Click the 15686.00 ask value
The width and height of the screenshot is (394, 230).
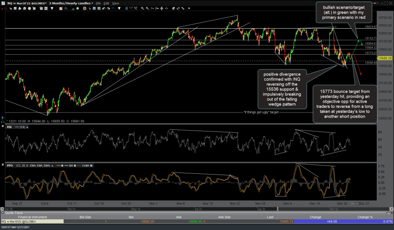click(x=195, y=221)
